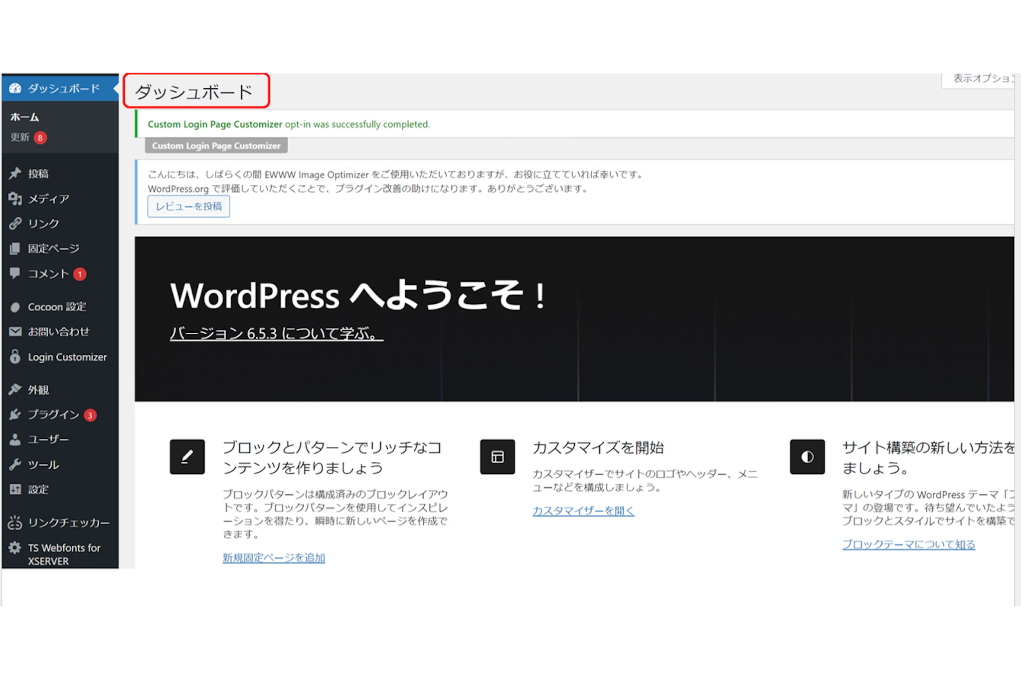1021x680 pixels.
Task: Click the Appearance (外観) paintbrush icon
Action: (15, 390)
